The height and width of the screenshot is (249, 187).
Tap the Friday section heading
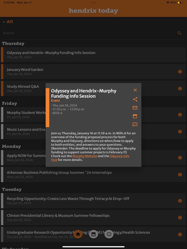(9, 103)
